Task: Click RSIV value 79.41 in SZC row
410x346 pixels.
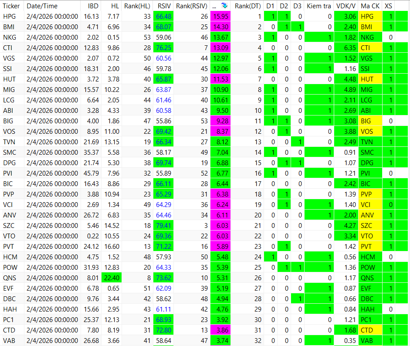Action: pos(163,226)
